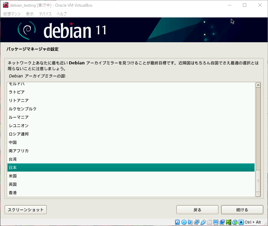Click the スクリーンショット button

26,210
